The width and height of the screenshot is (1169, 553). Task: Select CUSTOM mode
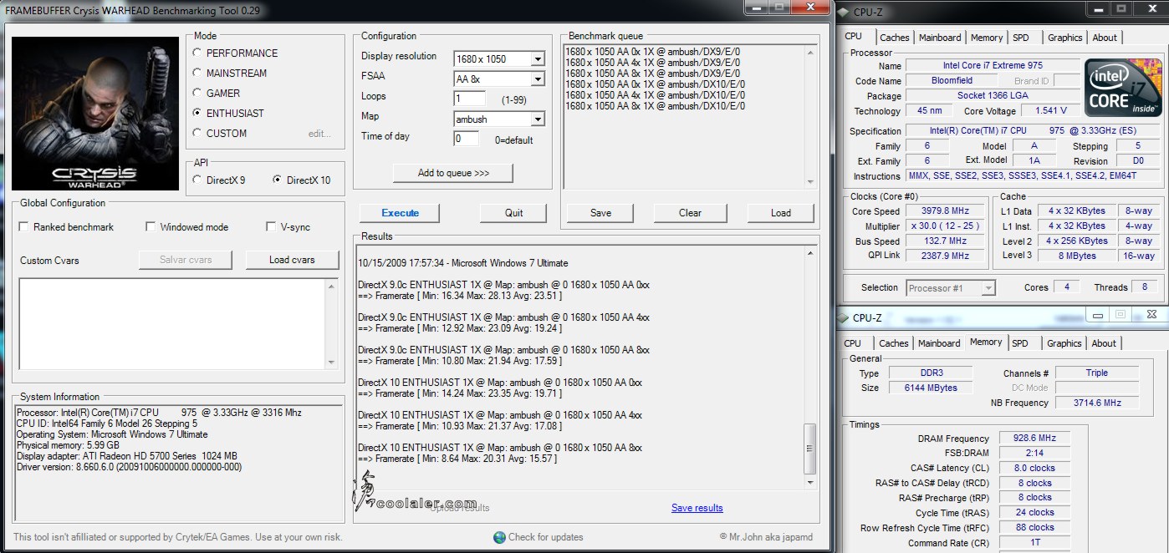(197, 133)
